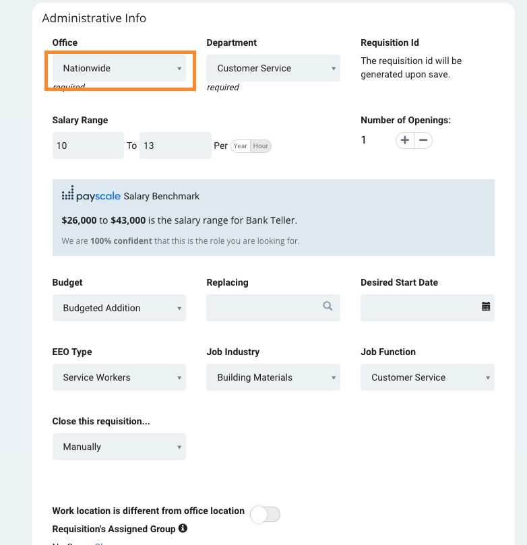Click the minimum salary field containing 10
Image resolution: width=527 pixels, height=545 pixels.
pyautogui.click(x=88, y=146)
